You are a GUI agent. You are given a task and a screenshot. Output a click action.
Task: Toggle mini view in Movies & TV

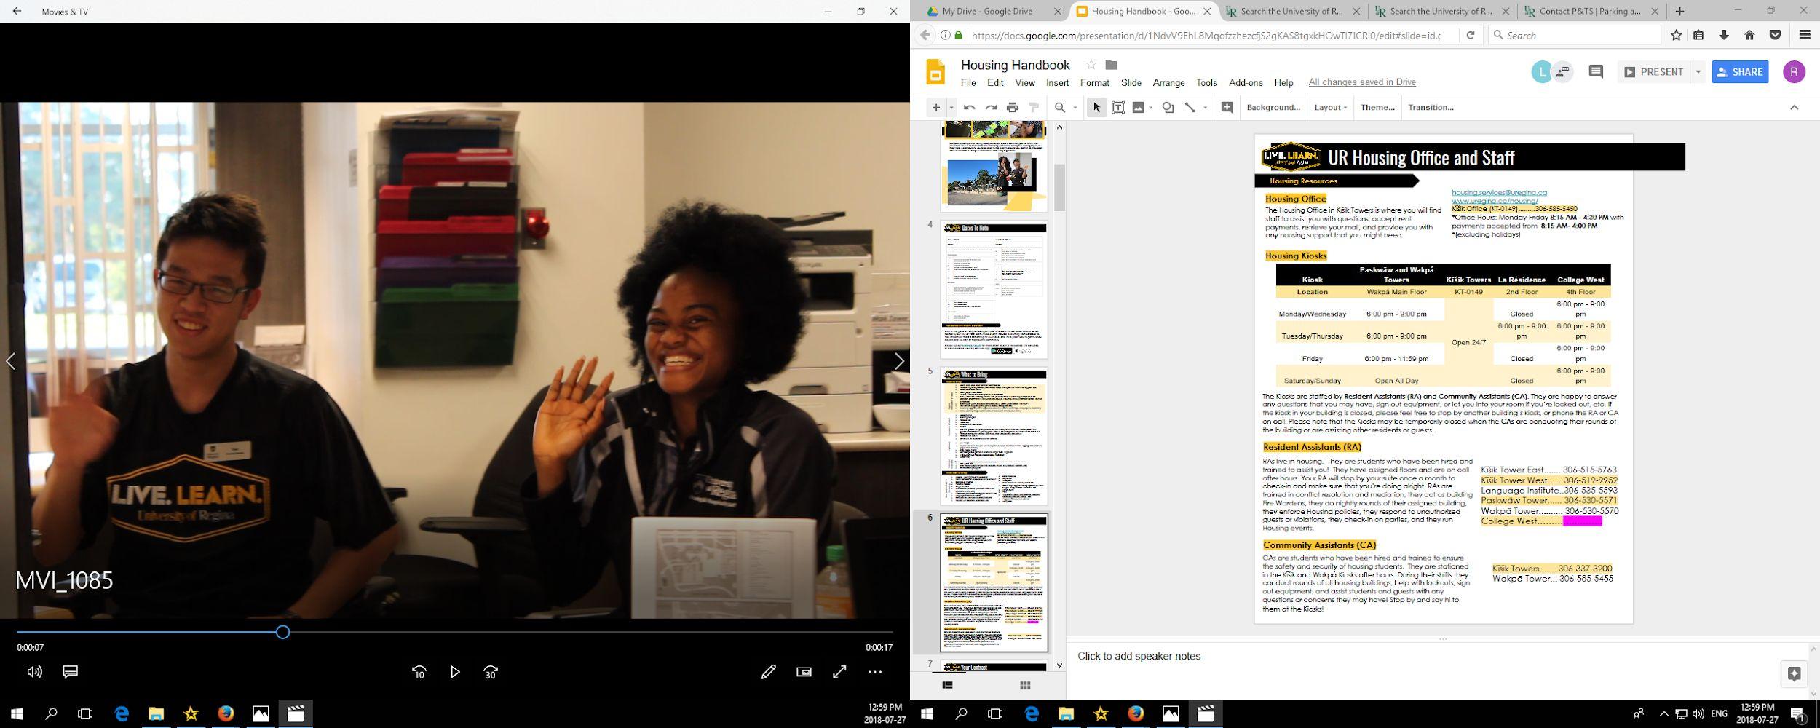[x=804, y=672]
